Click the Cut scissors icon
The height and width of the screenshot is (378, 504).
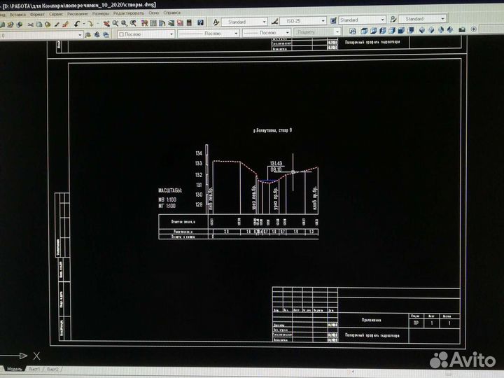click(30, 24)
